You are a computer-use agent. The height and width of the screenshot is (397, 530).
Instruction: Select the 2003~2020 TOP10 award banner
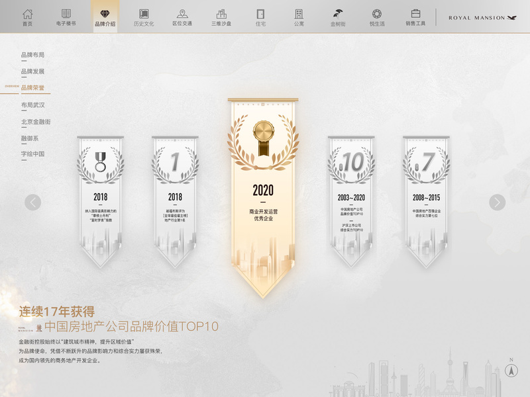351,202
